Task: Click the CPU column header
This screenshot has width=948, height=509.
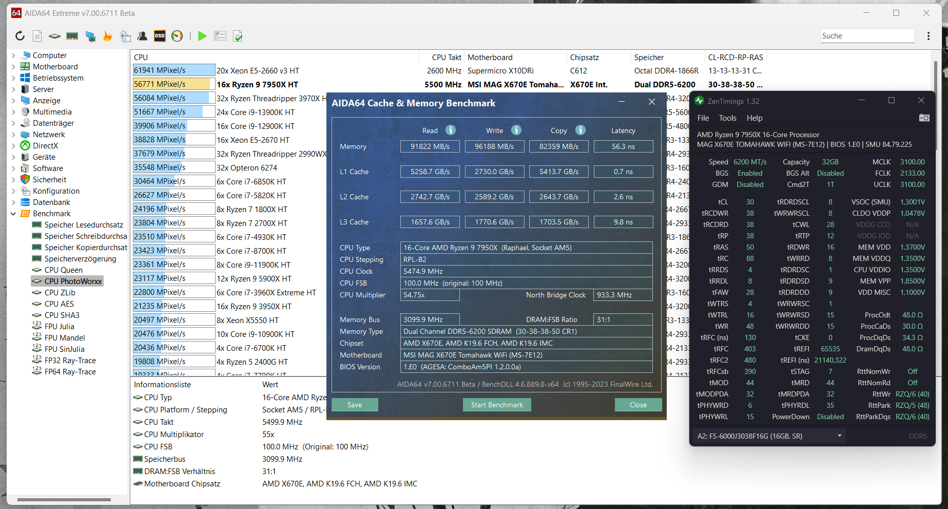Action: click(275, 58)
